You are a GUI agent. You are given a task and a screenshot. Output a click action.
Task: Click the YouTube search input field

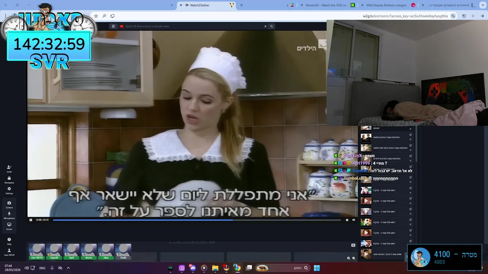coord(193,26)
